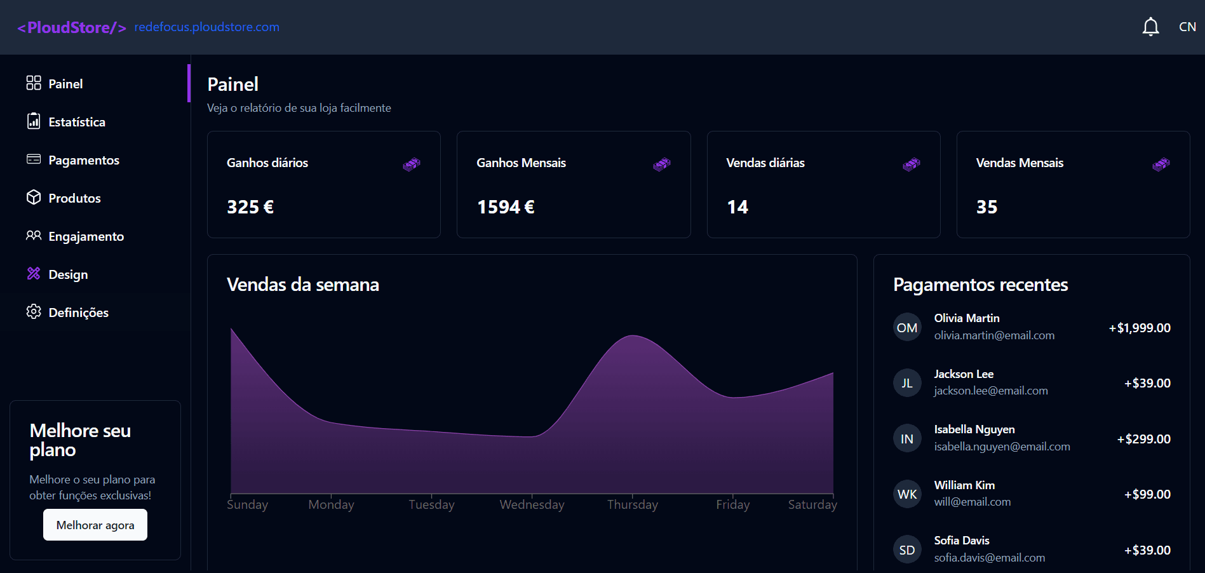Click Jackson Lee's +$39.00 amount

click(1147, 383)
